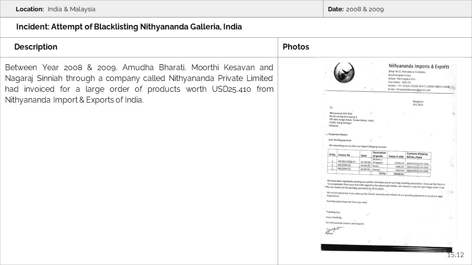The height and width of the screenshot is (265, 472).
Task: Click the invoice table in the scanned letter
Action: pos(379,163)
